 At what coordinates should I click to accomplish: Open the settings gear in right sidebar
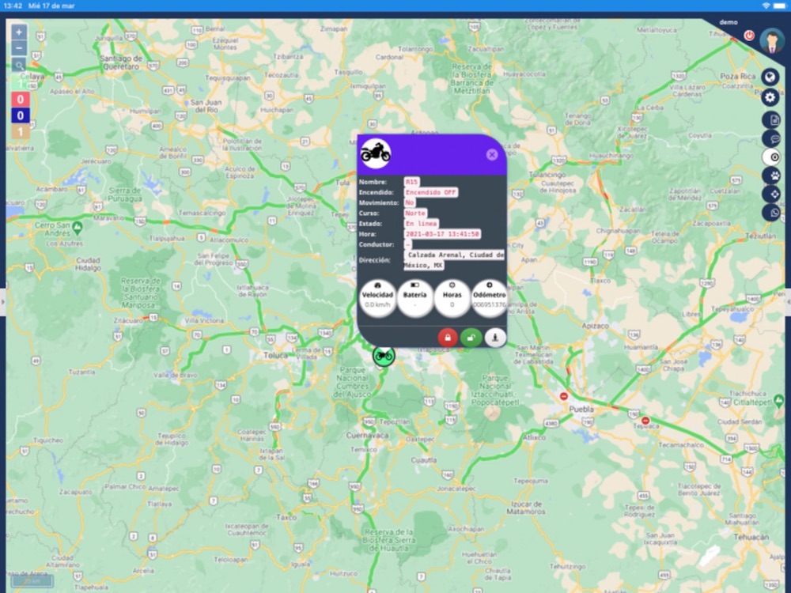770,97
